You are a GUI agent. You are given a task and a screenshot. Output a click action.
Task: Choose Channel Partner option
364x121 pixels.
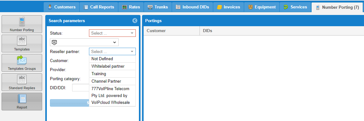click(112, 81)
